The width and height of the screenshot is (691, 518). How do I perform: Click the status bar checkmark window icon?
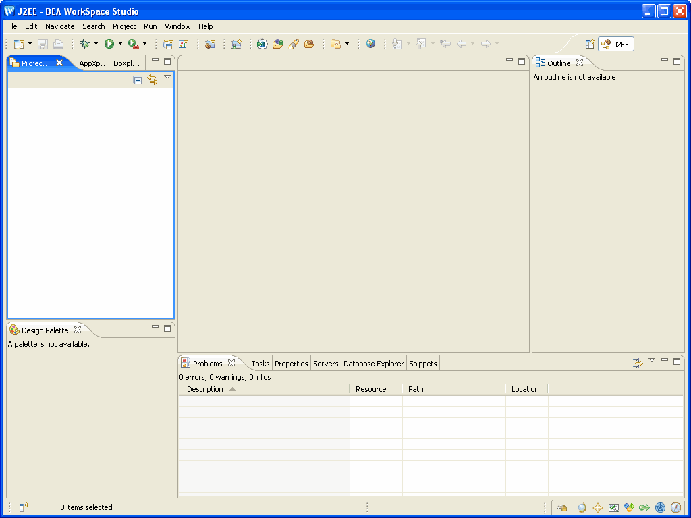[613, 508]
